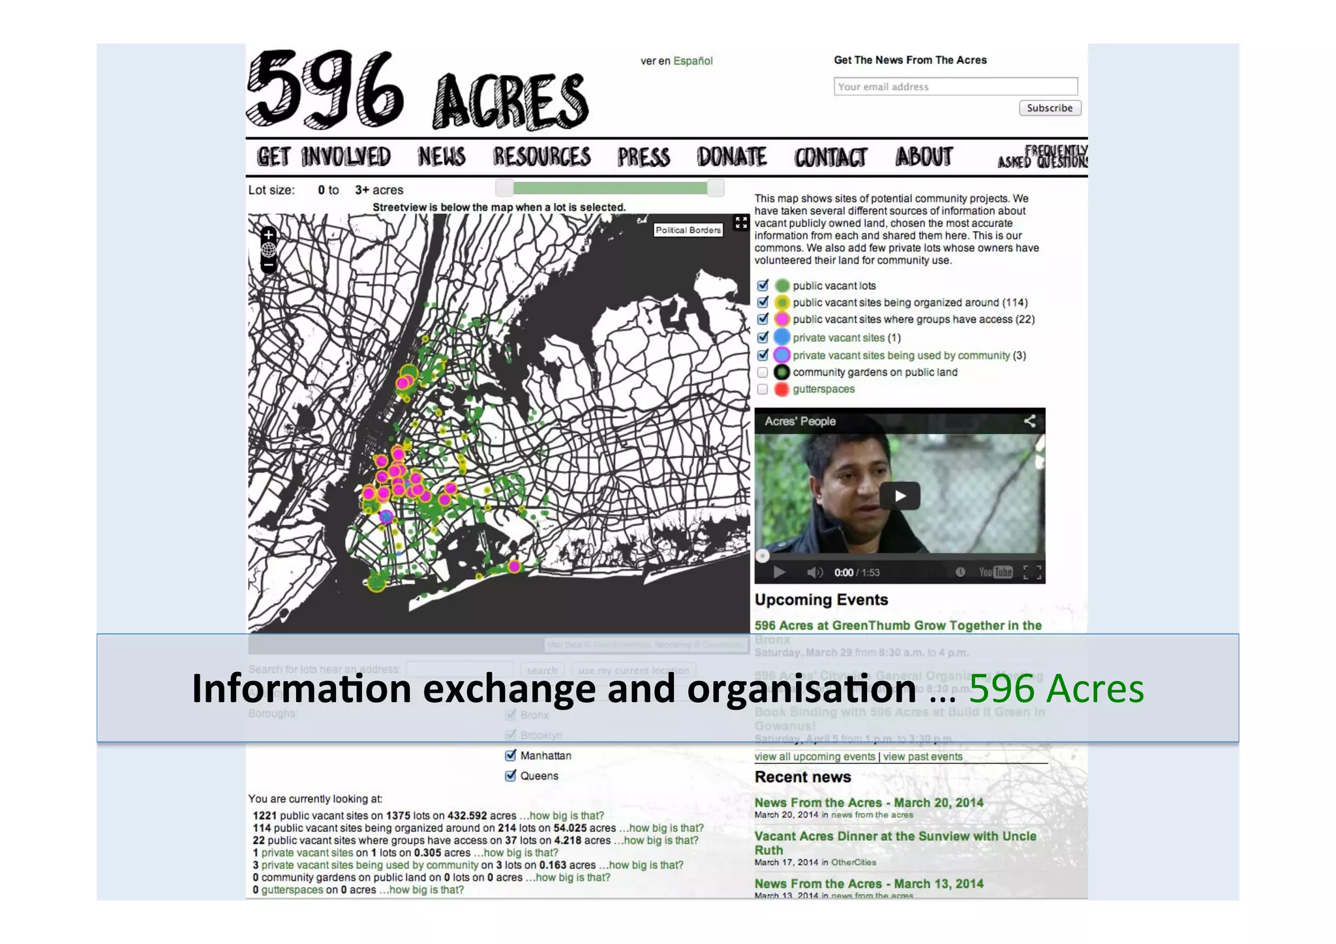Uncheck public vacant lots checkbox
The width and height of the screenshot is (1336, 944).
click(763, 285)
